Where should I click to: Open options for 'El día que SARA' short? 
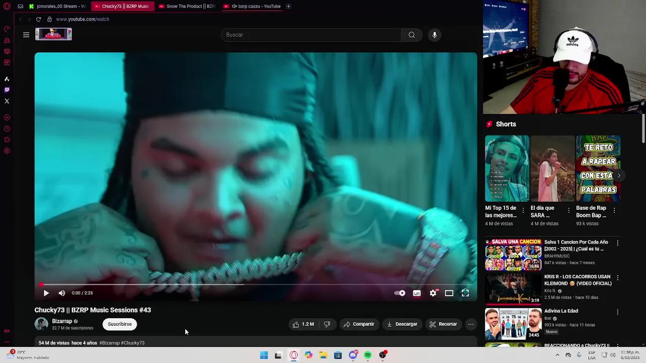coord(569,210)
